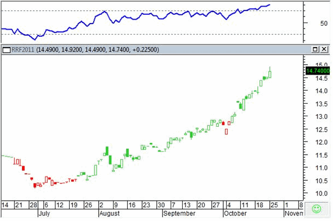Click the 10.0 price axis label
The height and width of the screenshot is (221, 333).
pos(321,194)
